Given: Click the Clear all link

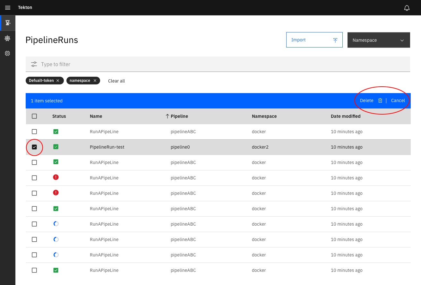Looking at the screenshot, I should (116, 81).
